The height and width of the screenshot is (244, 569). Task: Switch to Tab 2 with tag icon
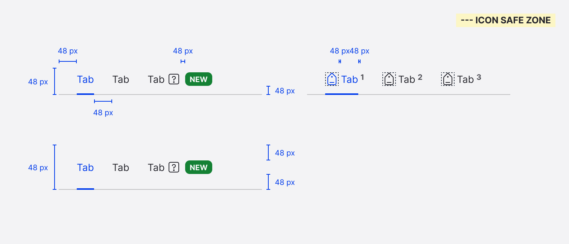(x=407, y=79)
